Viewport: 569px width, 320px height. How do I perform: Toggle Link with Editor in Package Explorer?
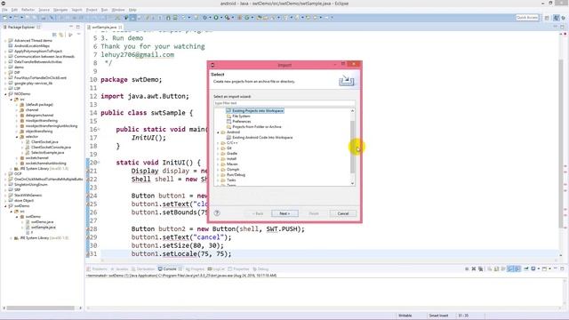point(61,35)
